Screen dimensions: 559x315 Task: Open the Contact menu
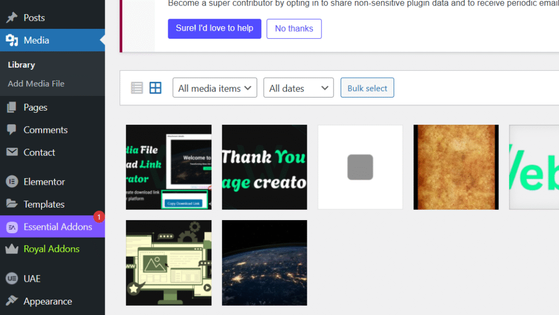39,153
